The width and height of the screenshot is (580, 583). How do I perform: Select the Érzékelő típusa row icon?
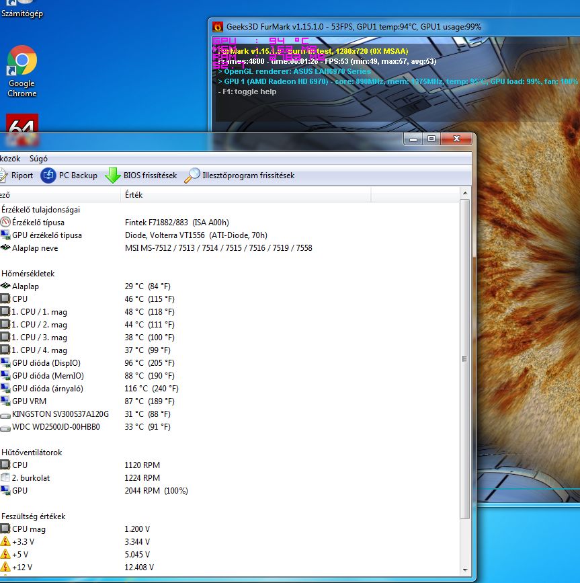5,223
